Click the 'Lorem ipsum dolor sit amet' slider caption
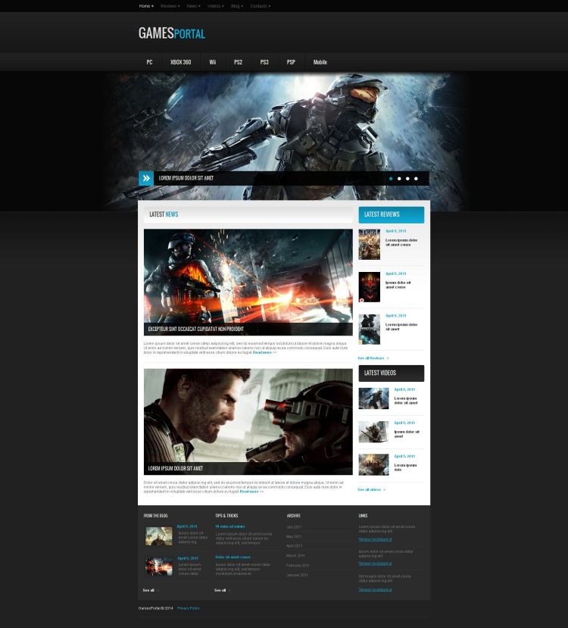The image size is (568, 628). (x=186, y=178)
